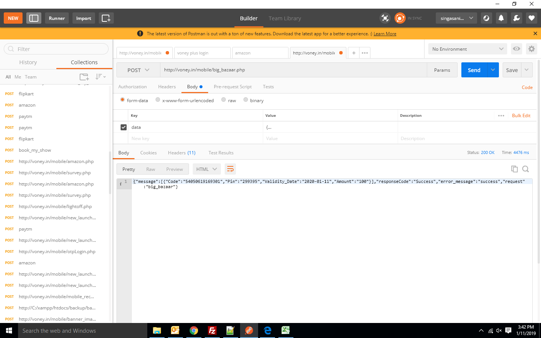Open Bulk Edit link
Image resolution: width=541 pixels, height=338 pixels.
[521, 116]
